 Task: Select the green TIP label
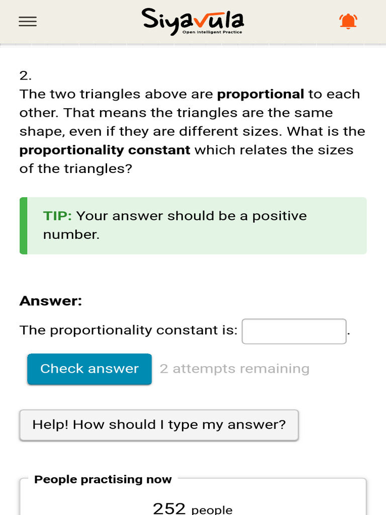[x=57, y=216]
